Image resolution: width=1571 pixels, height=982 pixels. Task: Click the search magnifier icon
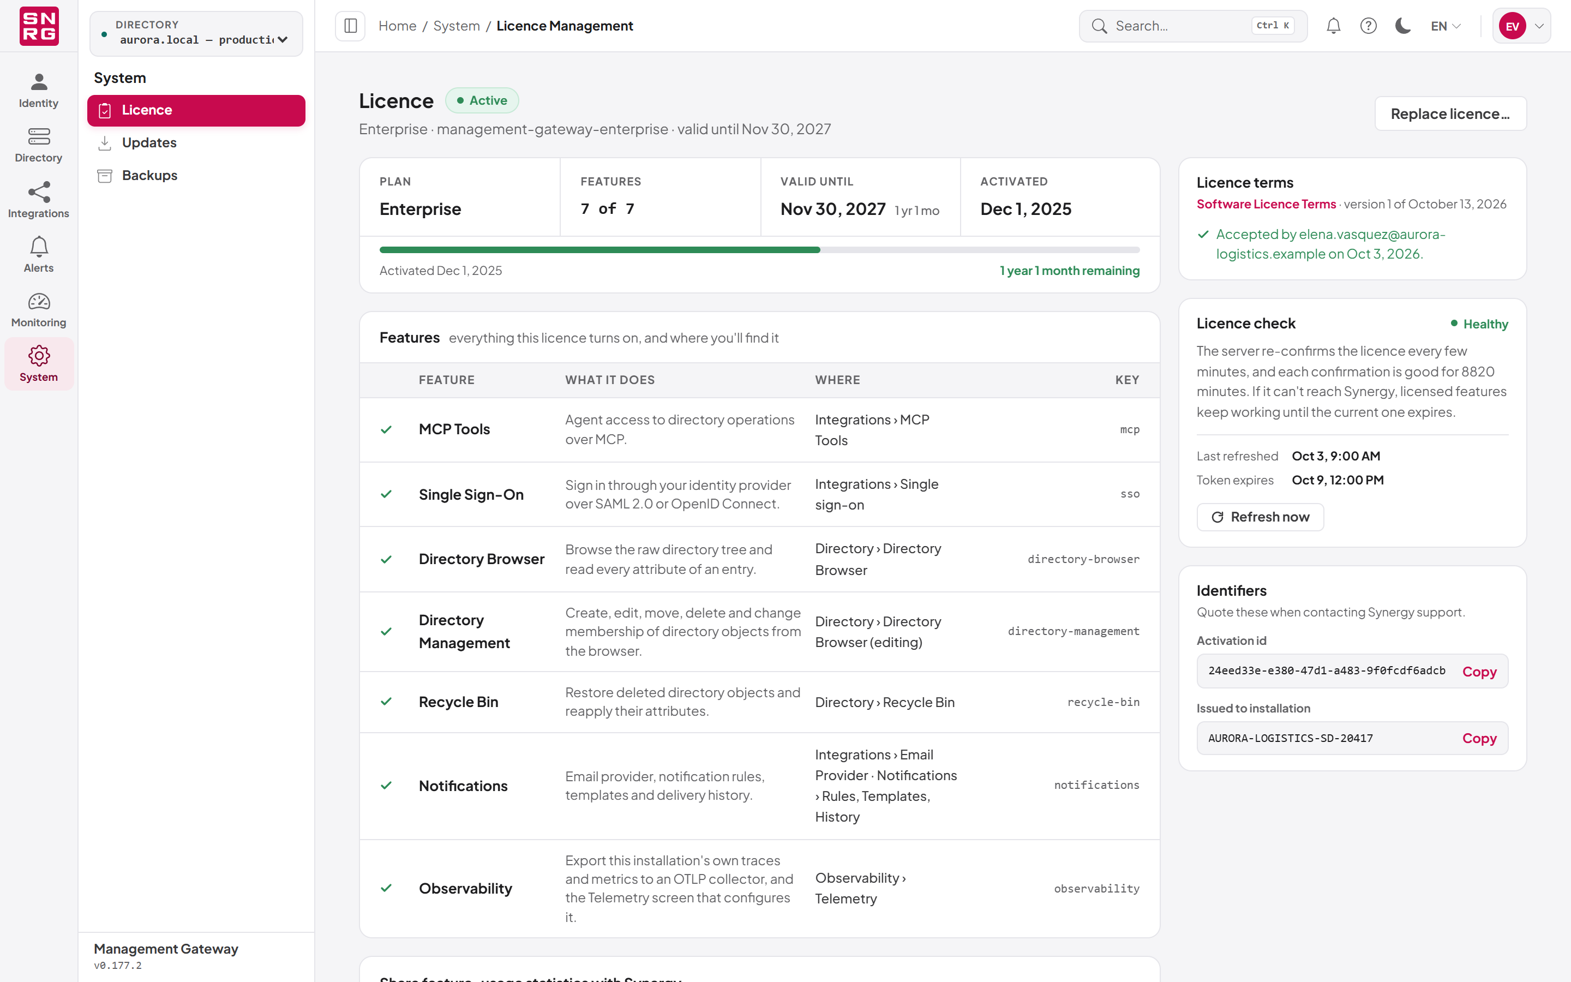[1099, 26]
